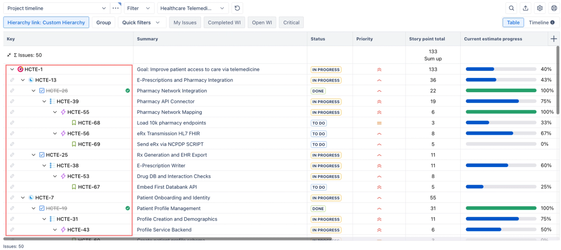Screen dimensions: 561x250
Task: Open the Filter dropdown
Action: 139,8
